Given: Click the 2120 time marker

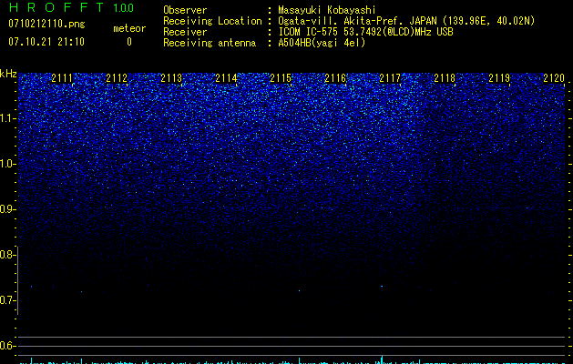Looking at the screenshot, I should click(x=554, y=78).
